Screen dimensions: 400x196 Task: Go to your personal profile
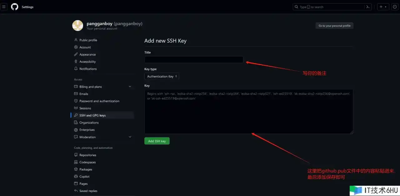pos(334,26)
